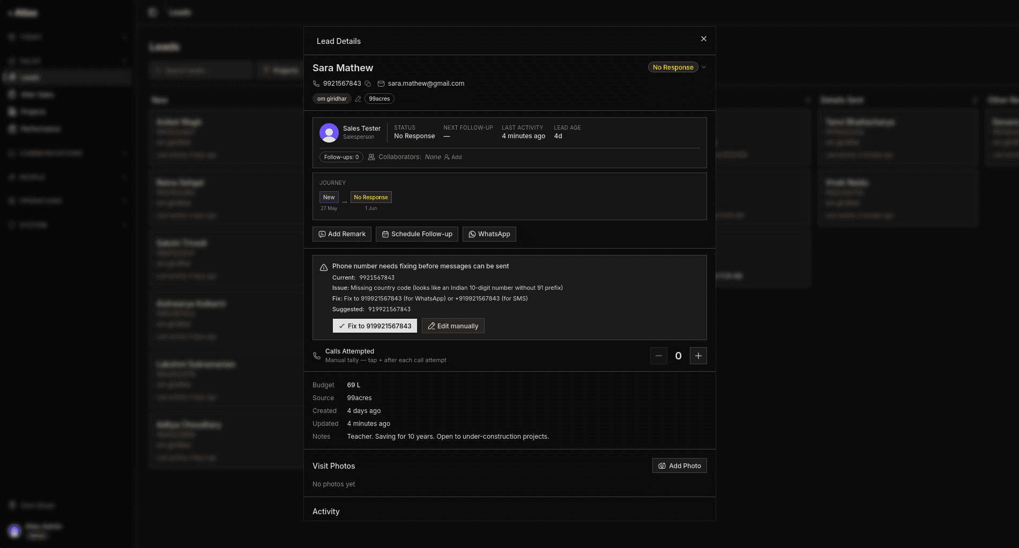Open sara.mathew@gmail.com email address
The width and height of the screenshot is (1019, 548).
tap(426, 84)
